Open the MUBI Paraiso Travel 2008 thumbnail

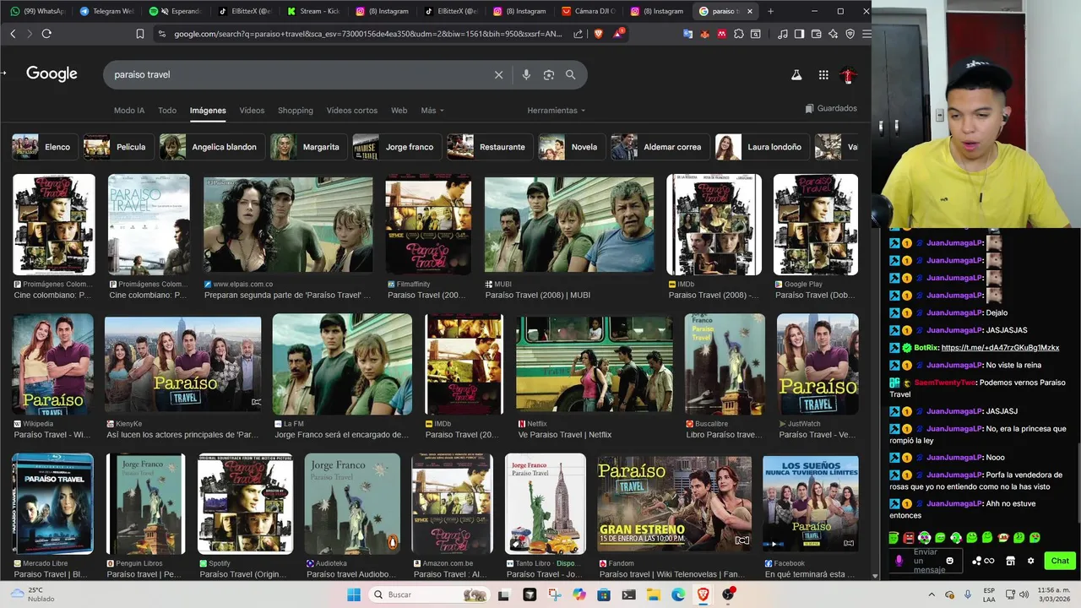tap(569, 225)
